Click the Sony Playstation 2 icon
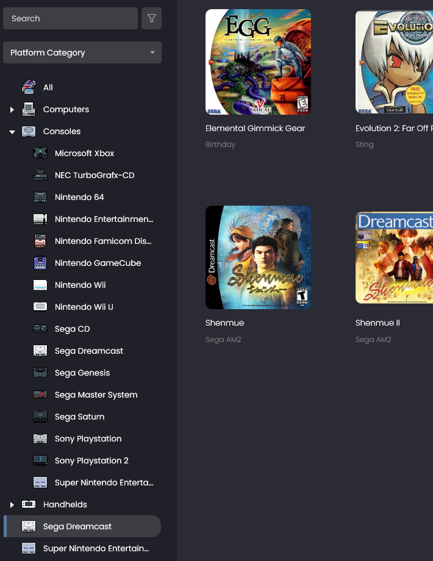 pyautogui.click(x=40, y=461)
